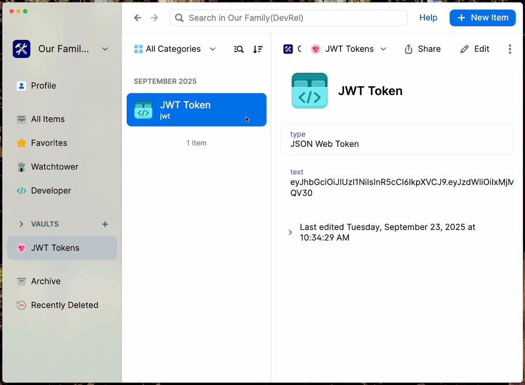
Task: Click the back navigation arrow
Action: point(138,18)
